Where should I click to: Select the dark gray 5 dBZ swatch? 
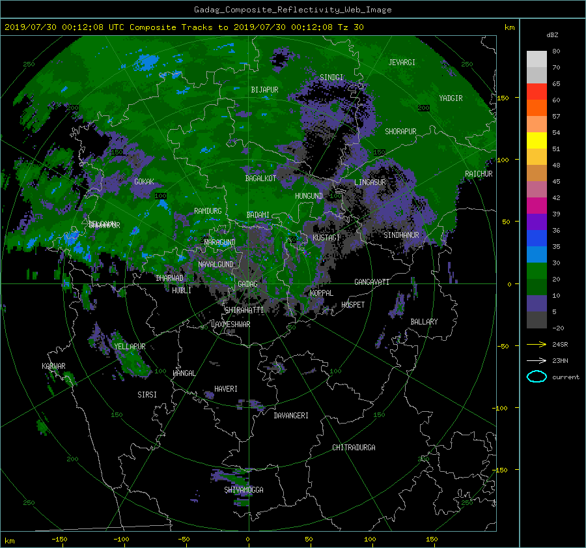(x=537, y=320)
